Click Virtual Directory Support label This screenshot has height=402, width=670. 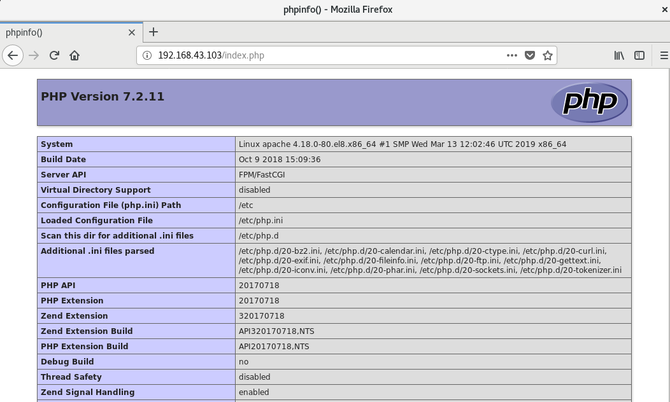[x=96, y=190]
